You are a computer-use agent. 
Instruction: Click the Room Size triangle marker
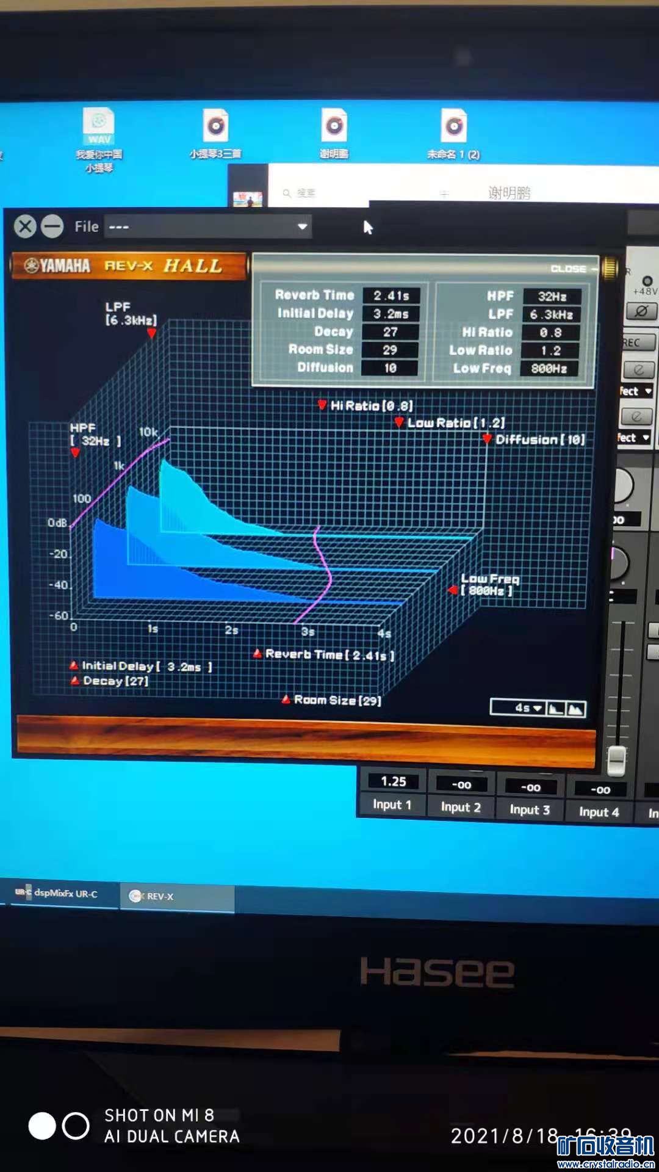coord(286,700)
